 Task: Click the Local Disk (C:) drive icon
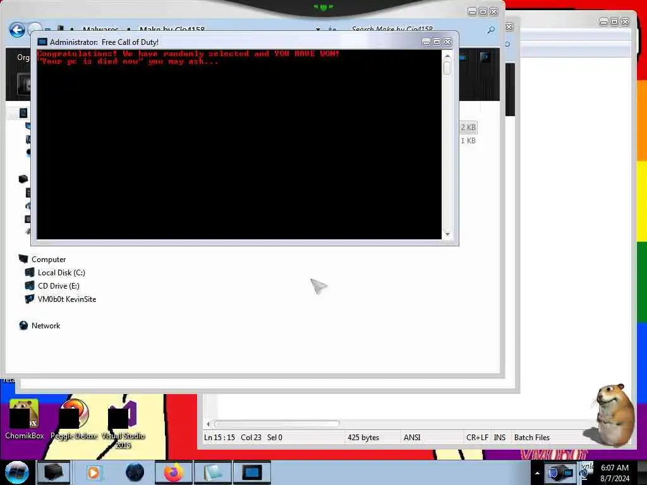tap(30, 272)
